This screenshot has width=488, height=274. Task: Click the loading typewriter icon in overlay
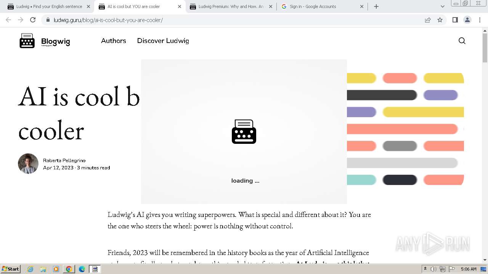tap(244, 132)
